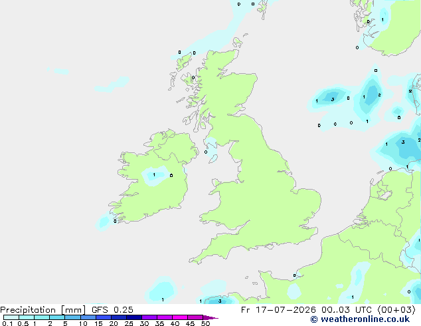This screenshot has height=326, width=421.
Task: Click the legend label 0.5
Action: (23, 323)
